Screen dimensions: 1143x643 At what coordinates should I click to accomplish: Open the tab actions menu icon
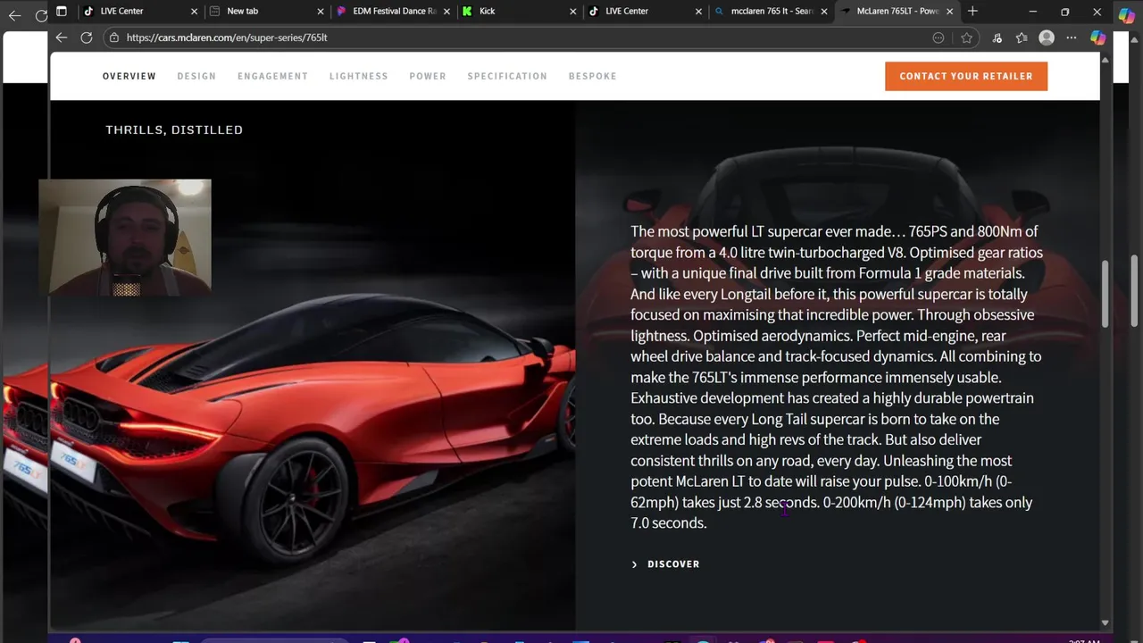pyautogui.click(x=62, y=12)
